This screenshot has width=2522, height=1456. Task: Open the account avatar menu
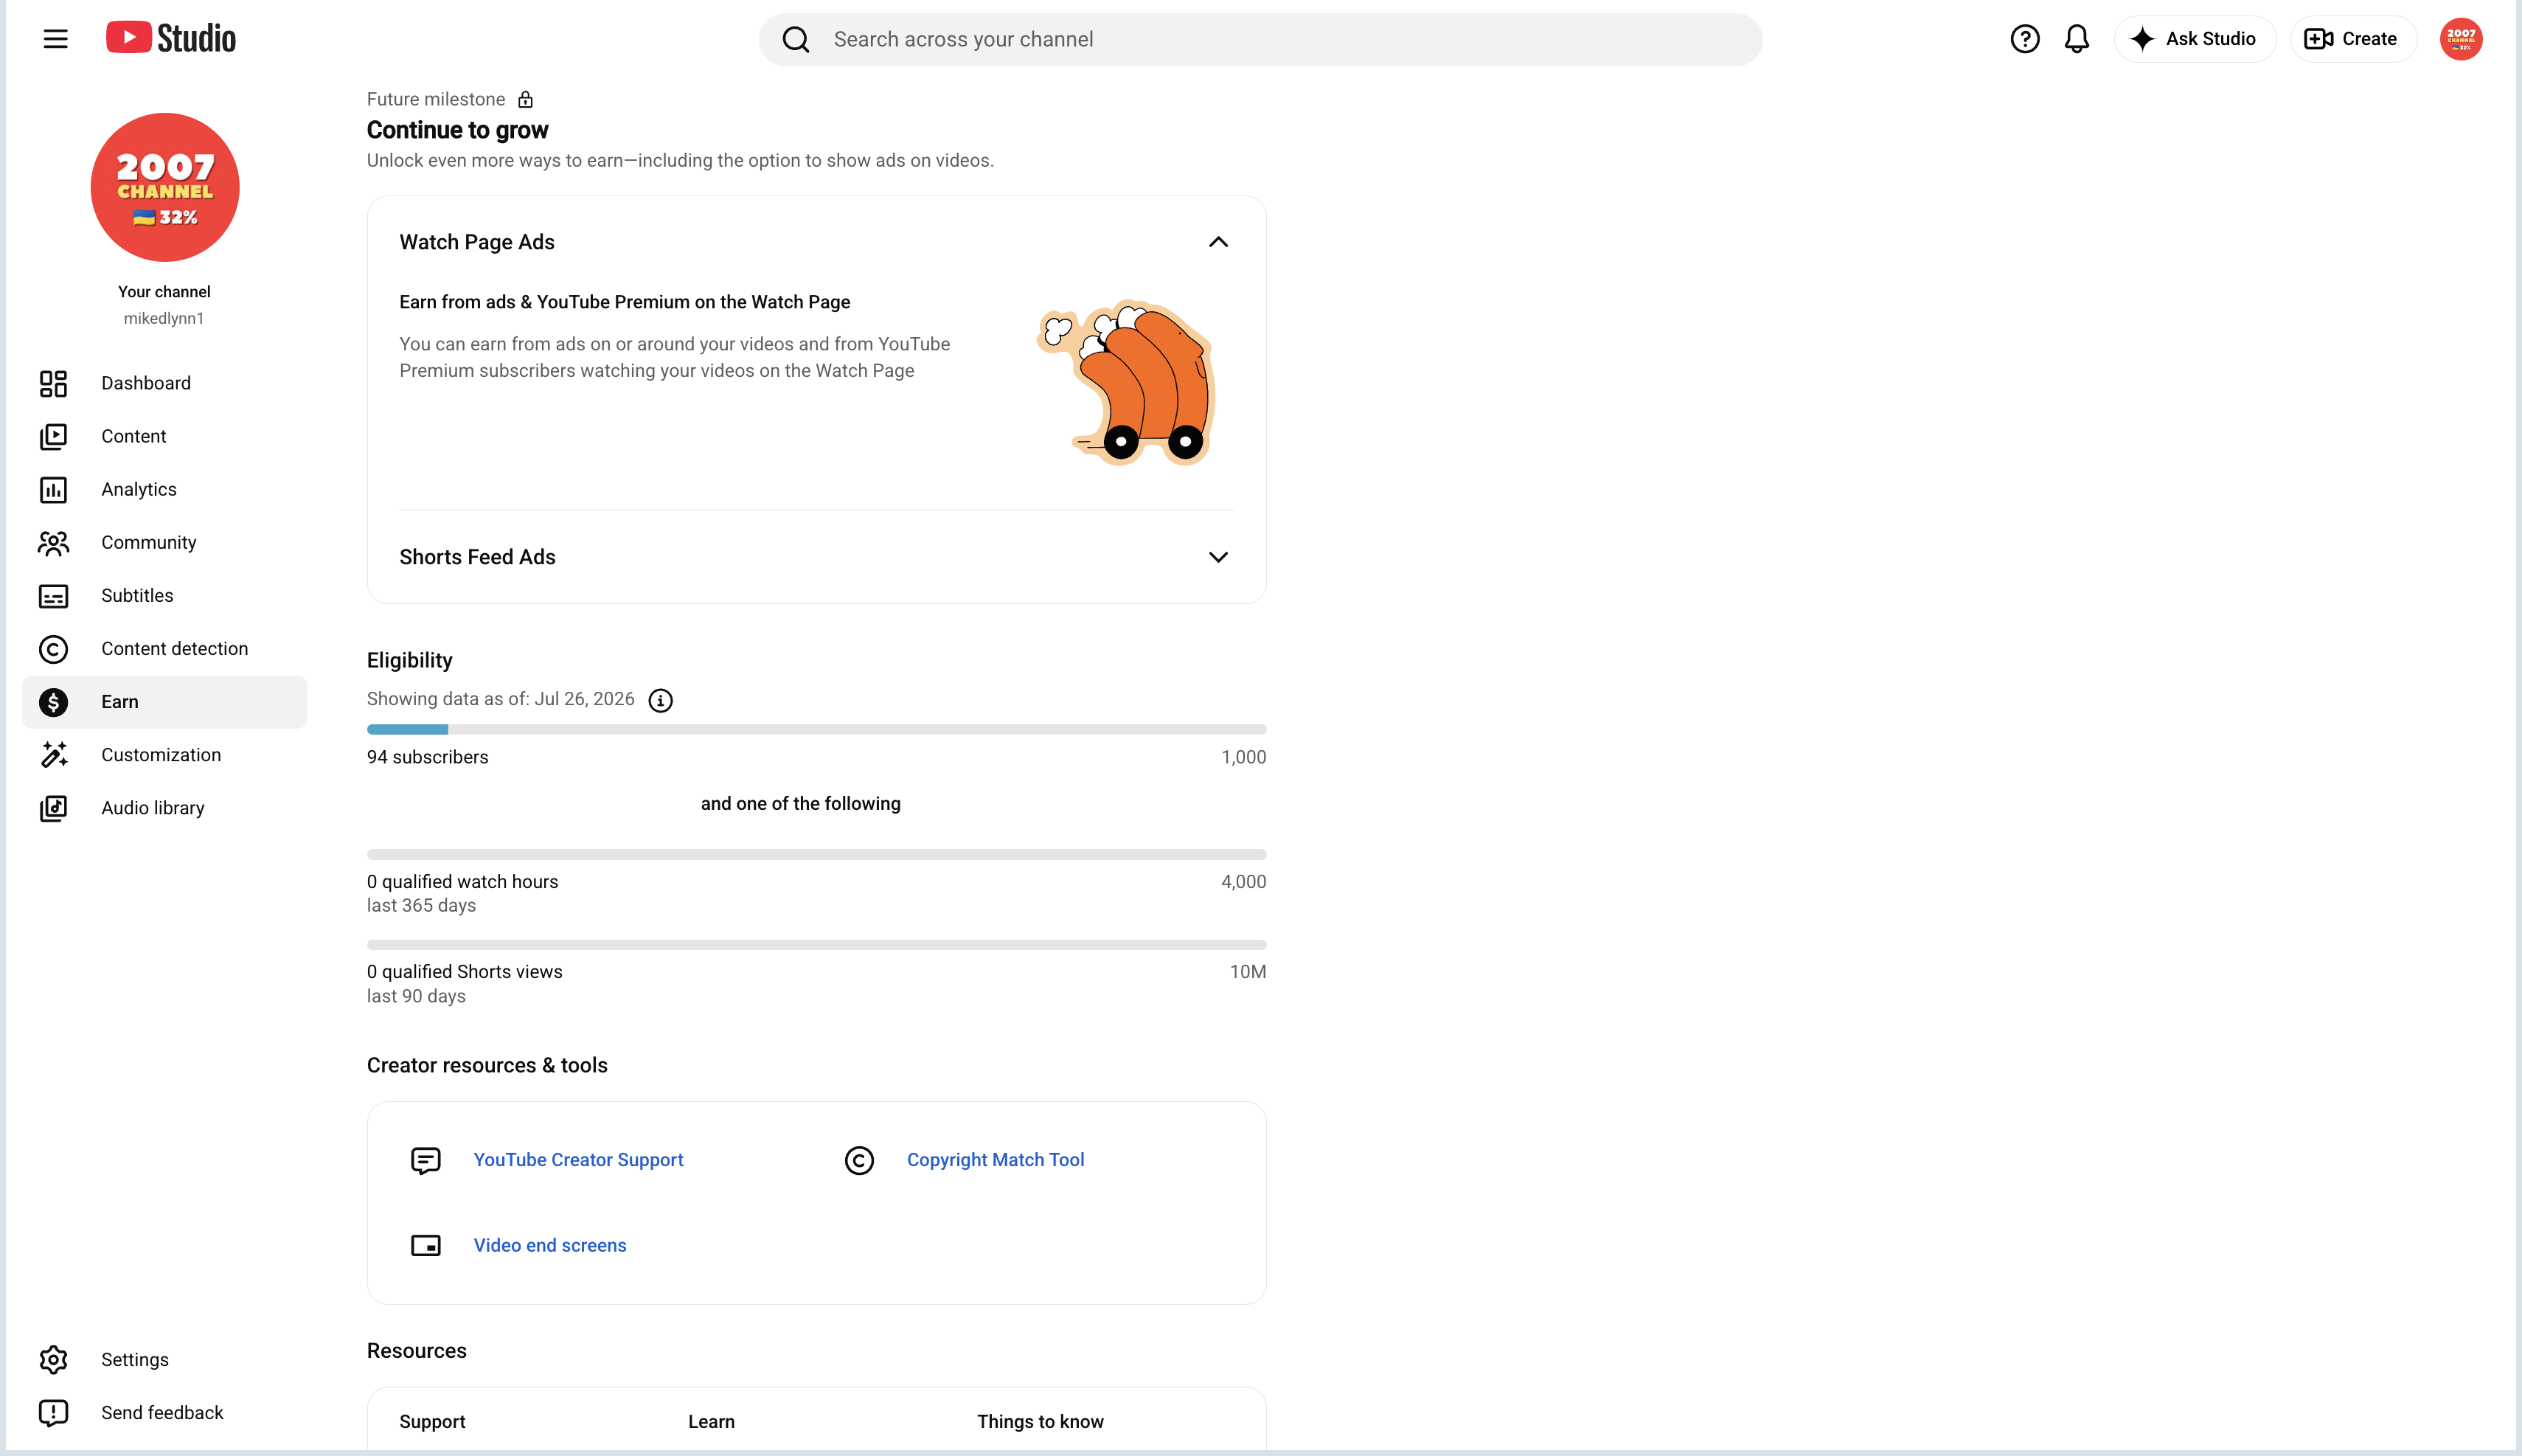point(2460,39)
